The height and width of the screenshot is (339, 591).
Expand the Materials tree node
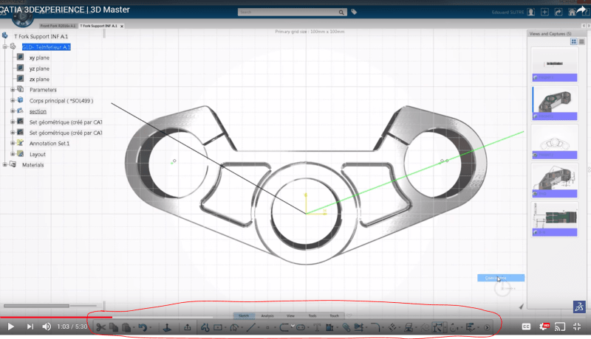5,165
